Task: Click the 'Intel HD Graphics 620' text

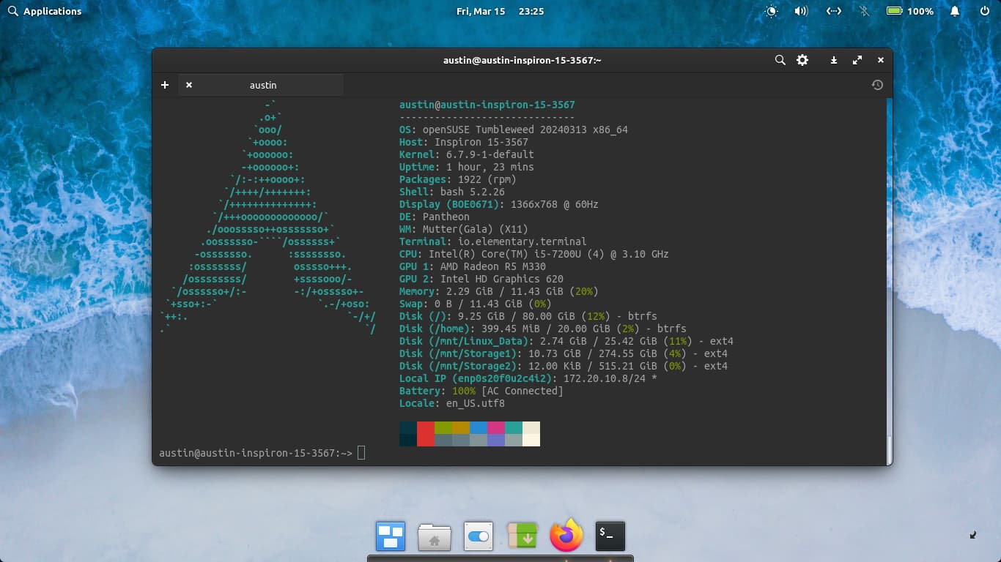Action: click(502, 279)
